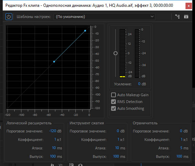The image size is (195, 166).
Task: Click Ограничитель Выпуск value 100 ms
Action: point(179,156)
